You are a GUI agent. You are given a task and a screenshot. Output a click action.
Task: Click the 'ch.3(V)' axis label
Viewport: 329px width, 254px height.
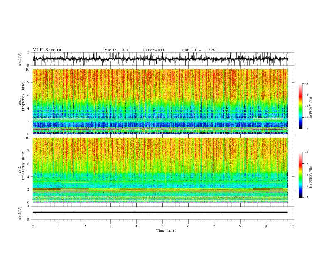[x=20, y=213]
